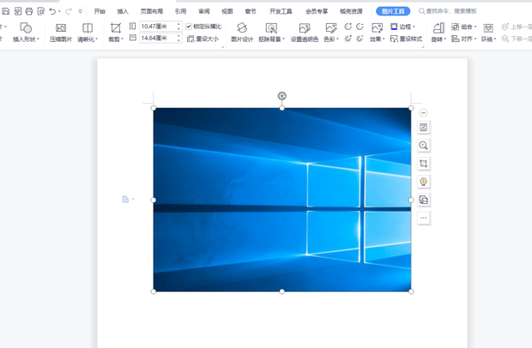The image size is (532, 348).
Task: Click the increase contrast icon
Action: 348,27
